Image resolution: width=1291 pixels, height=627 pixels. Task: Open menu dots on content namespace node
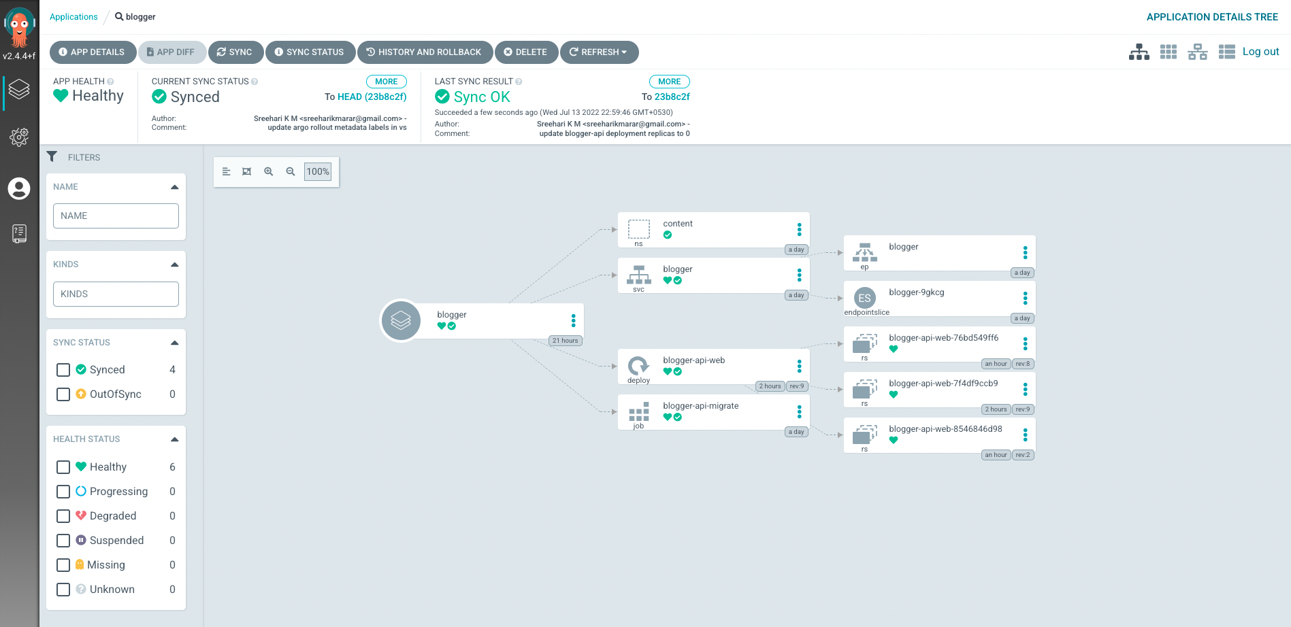[x=799, y=229]
